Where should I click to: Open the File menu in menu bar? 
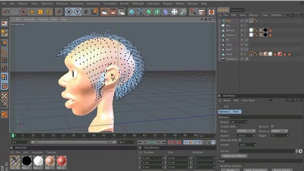tap(4, 3)
